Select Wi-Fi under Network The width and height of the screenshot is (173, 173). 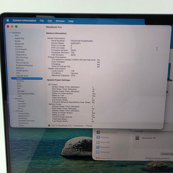point(20,109)
